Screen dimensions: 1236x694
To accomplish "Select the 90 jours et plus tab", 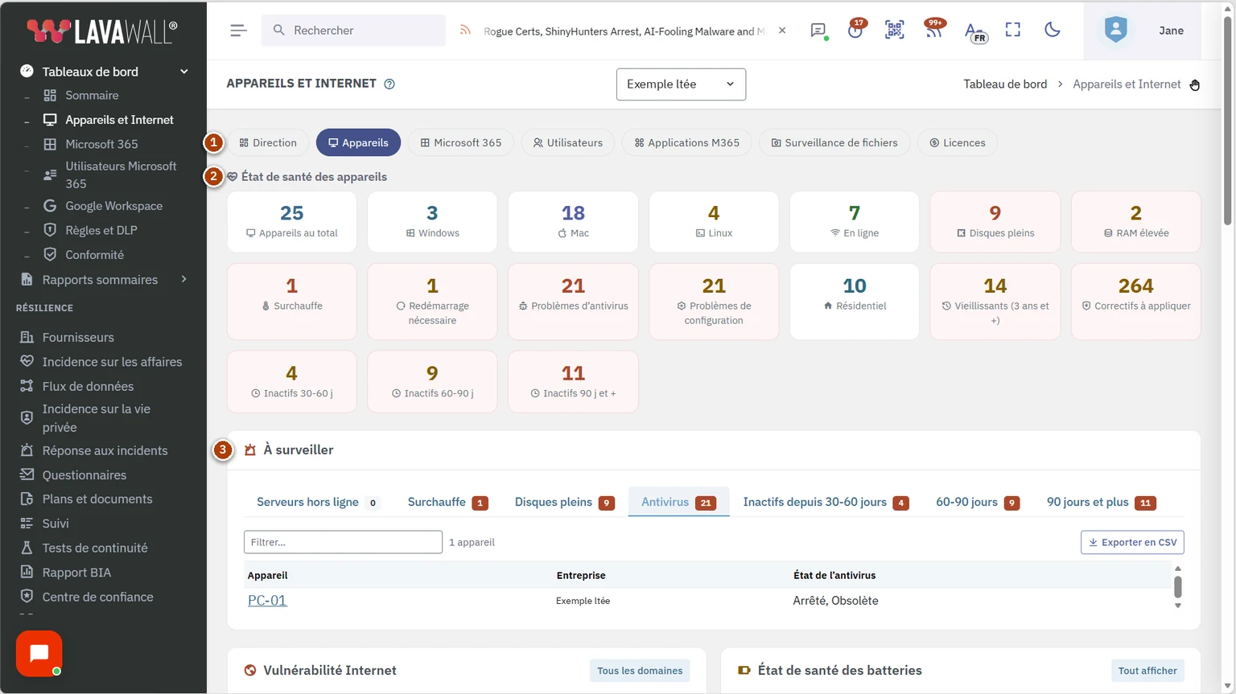I will click(x=1101, y=502).
